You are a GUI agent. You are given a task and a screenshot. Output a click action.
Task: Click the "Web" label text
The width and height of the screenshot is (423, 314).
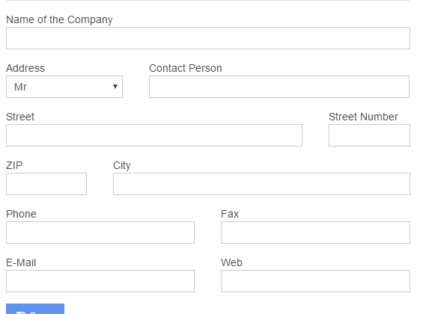[x=231, y=262]
